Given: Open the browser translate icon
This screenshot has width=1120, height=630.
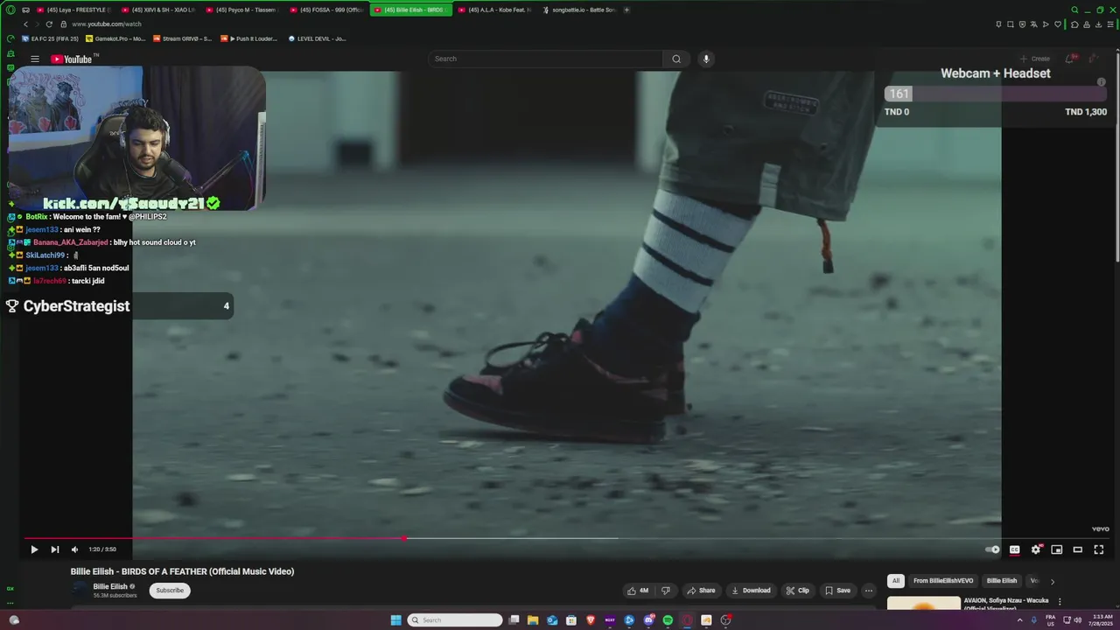Looking at the screenshot, I should click(x=1033, y=24).
